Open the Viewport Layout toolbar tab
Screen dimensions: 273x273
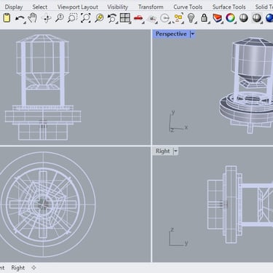click(x=78, y=7)
